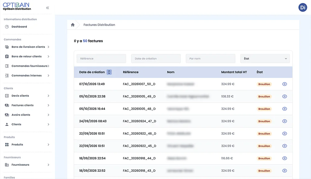The image size is (311, 179).
Task: Click reference FAC_20260924_47_D
Action: [x=140, y=121]
